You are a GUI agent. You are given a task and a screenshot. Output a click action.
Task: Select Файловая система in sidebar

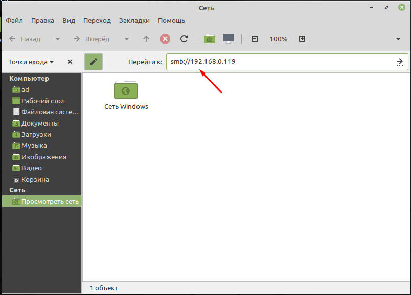click(x=42, y=112)
